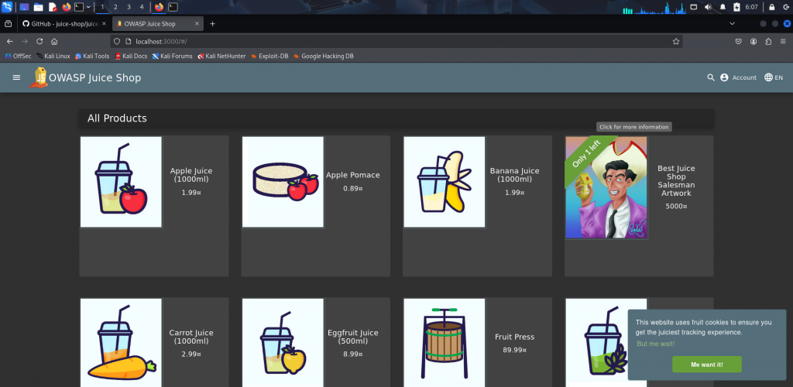The image size is (793, 387).
Task: Open the Fruit Press product image
Action: pyautogui.click(x=444, y=343)
